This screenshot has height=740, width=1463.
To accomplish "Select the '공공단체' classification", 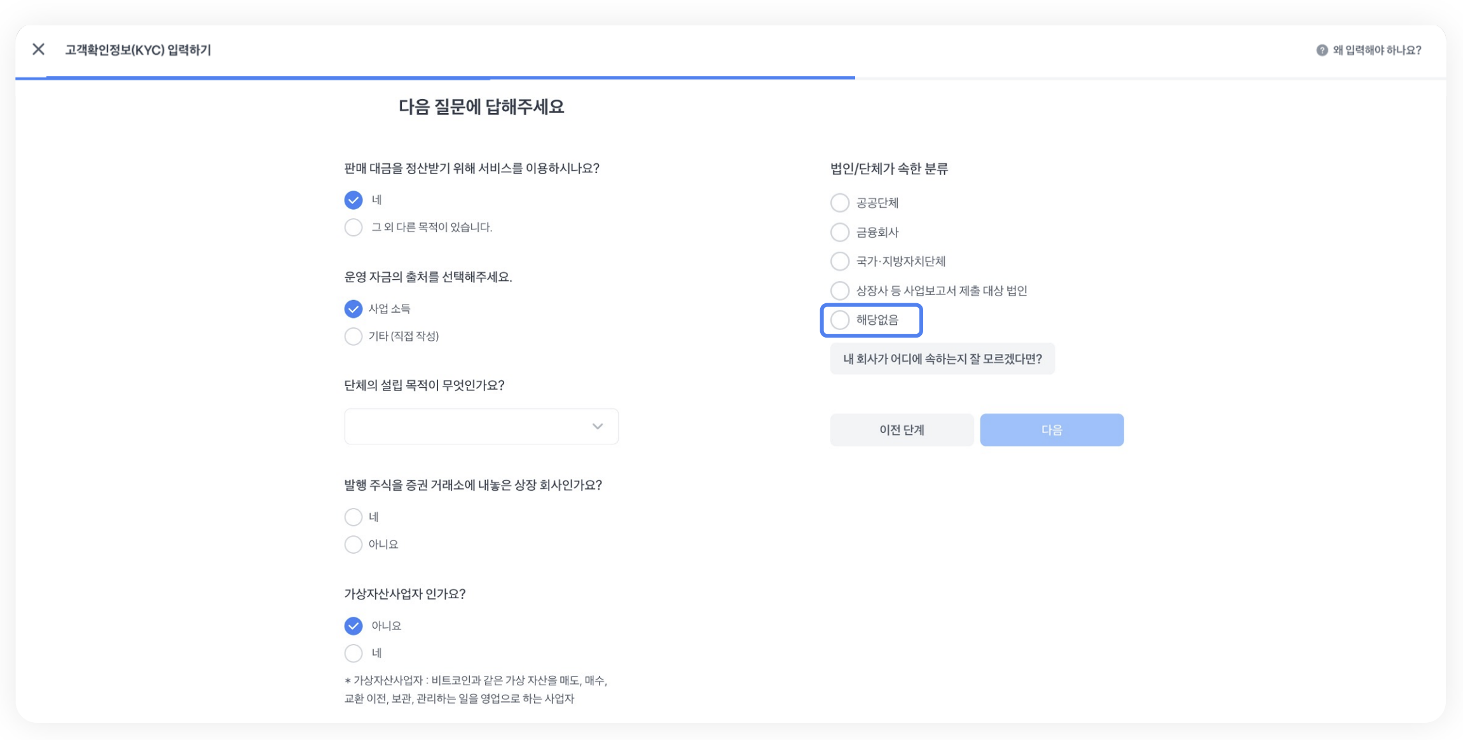I will [840, 203].
